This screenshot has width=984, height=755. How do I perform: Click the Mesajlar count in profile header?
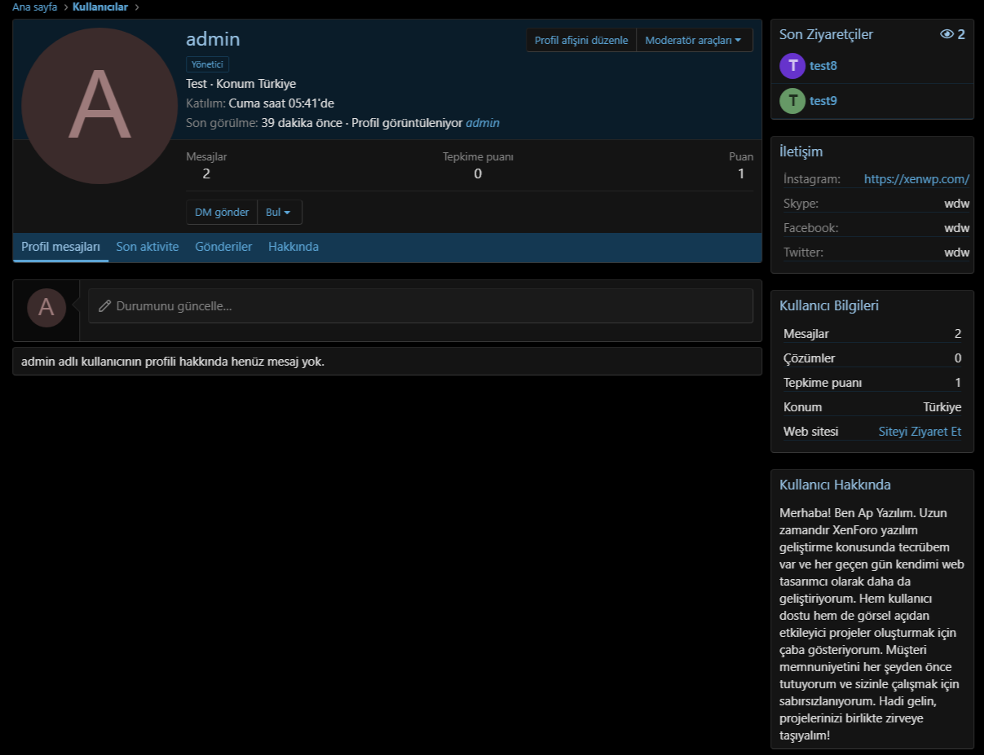206,173
